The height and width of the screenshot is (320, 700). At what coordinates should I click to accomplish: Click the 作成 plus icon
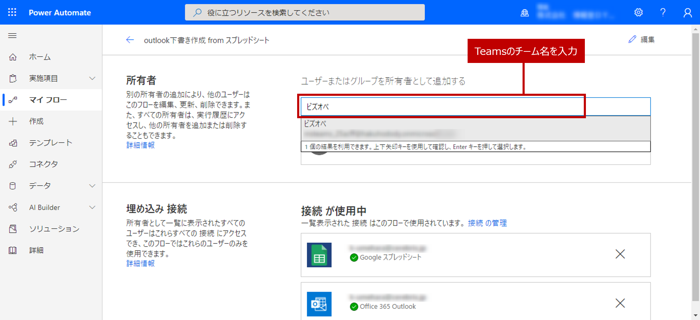13,121
